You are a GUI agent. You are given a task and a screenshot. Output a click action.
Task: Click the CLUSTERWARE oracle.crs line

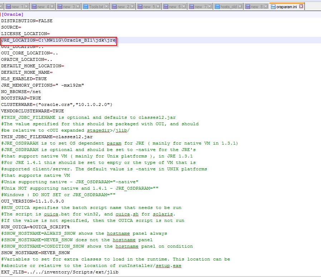(x=57, y=105)
